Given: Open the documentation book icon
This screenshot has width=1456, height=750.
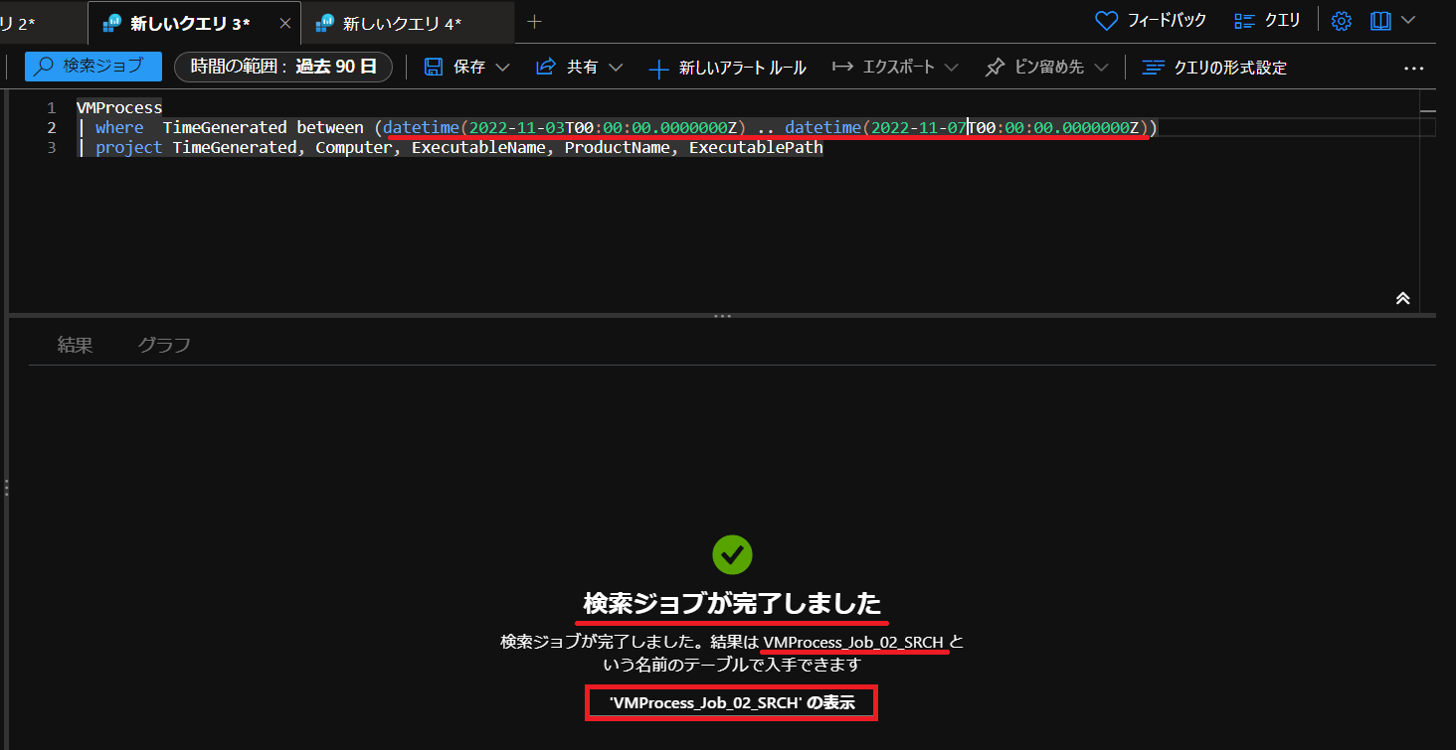Looking at the screenshot, I should pos(1380,21).
